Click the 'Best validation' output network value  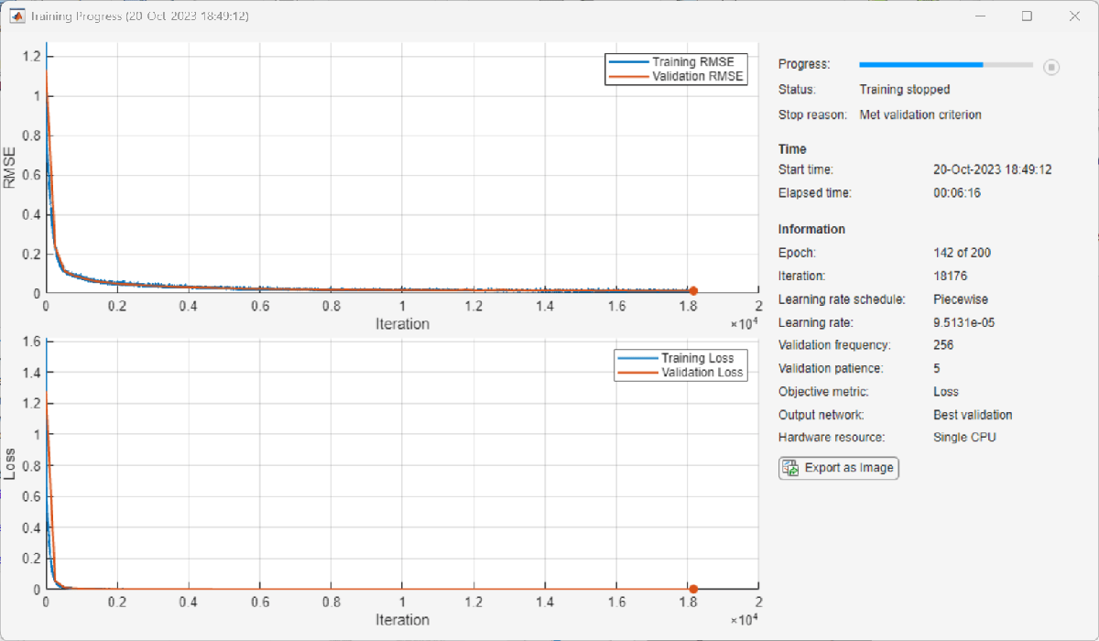click(973, 415)
